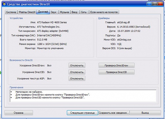This screenshot has width=165, height=119.
Task: Switch to the Музыка tab
Action: tap(65, 12)
